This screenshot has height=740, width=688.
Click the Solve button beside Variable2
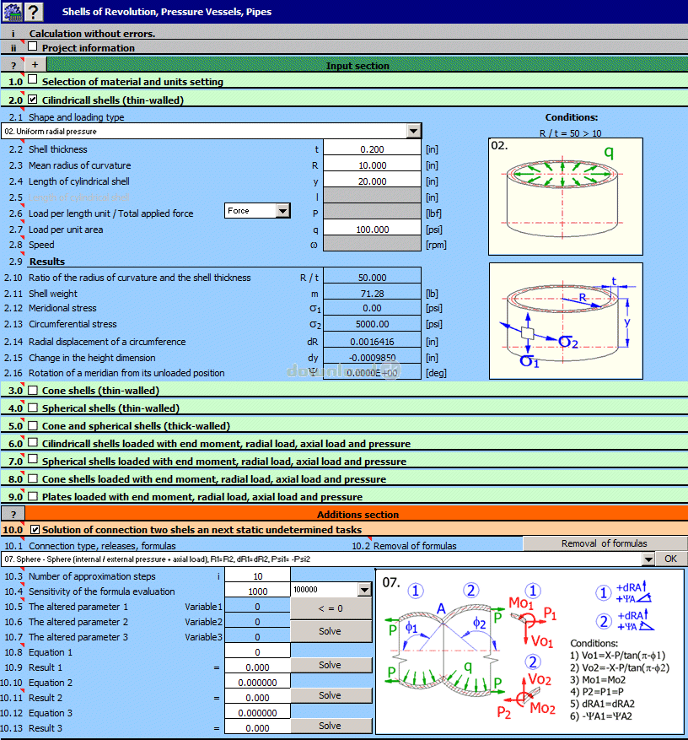click(331, 631)
